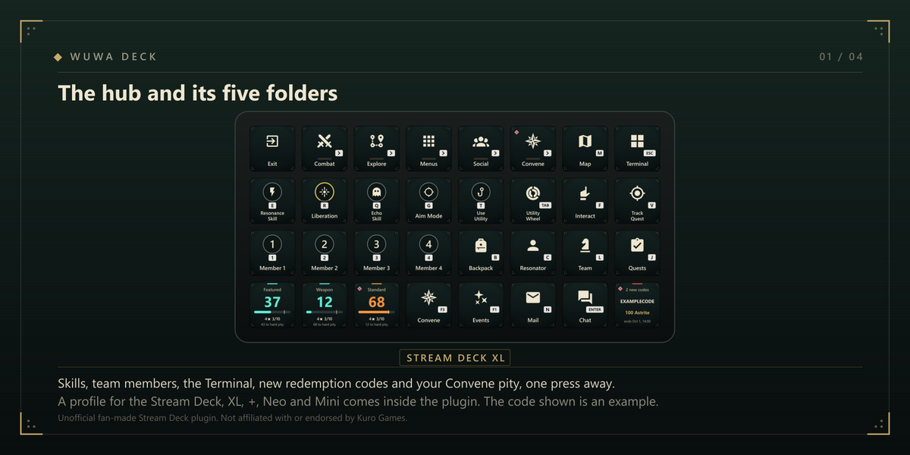Open the Menus folder key

428,149
